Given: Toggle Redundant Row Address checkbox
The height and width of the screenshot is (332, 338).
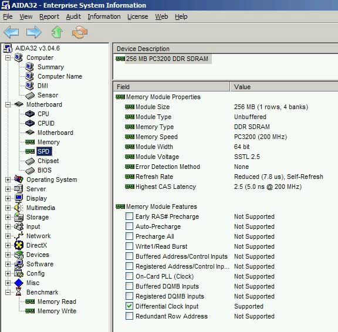Looking at the screenshot, I should coord(129,316).
